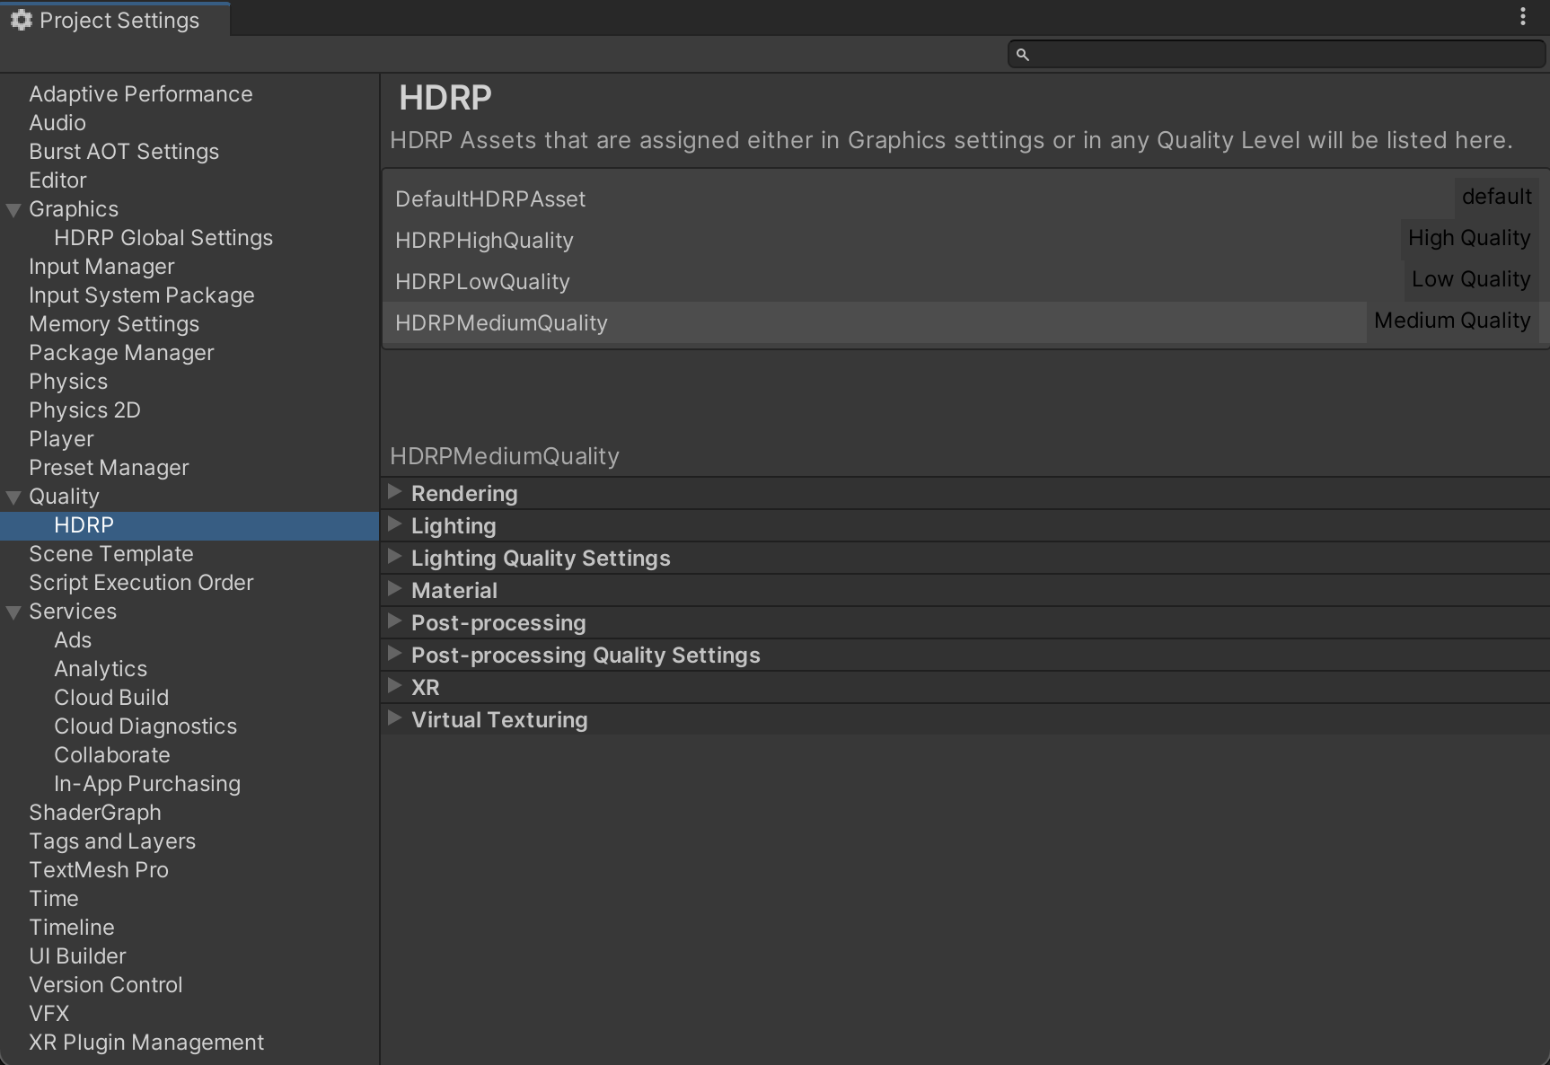Collapse the Graphics section triangle
This screenshot has height=1065, width=1550.
(13, 208)
